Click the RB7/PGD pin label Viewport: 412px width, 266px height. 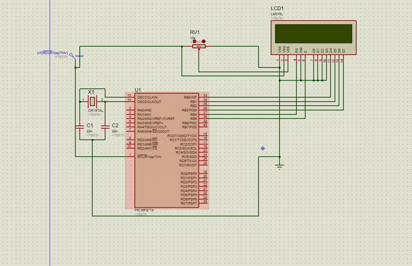190,127
